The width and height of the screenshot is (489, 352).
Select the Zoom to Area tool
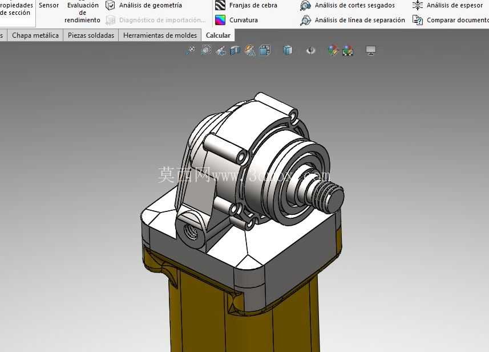(x=206, y=50)
